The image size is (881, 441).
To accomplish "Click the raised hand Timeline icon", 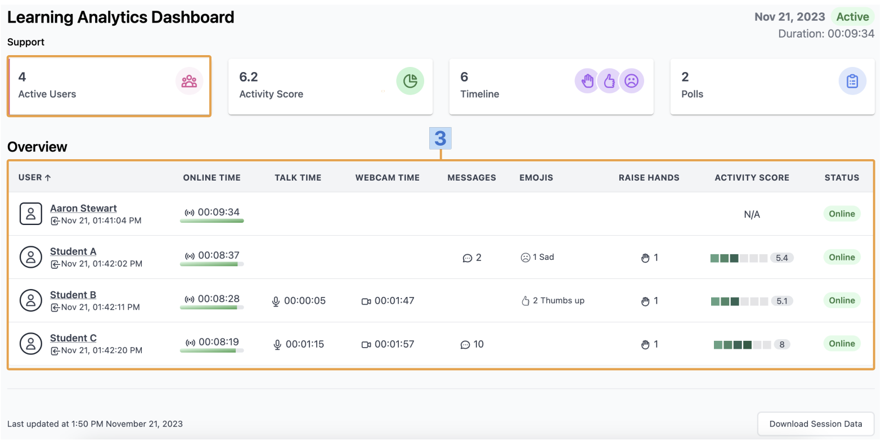I will pos(587,81).
